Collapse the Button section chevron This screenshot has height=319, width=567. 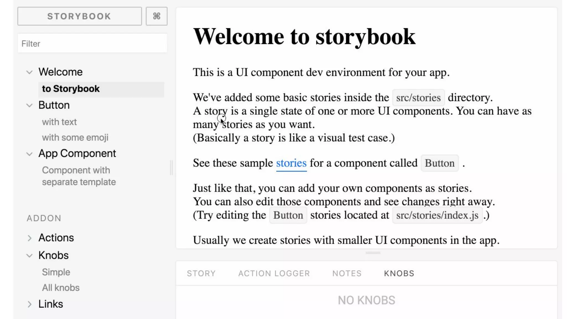coord(29,106)
